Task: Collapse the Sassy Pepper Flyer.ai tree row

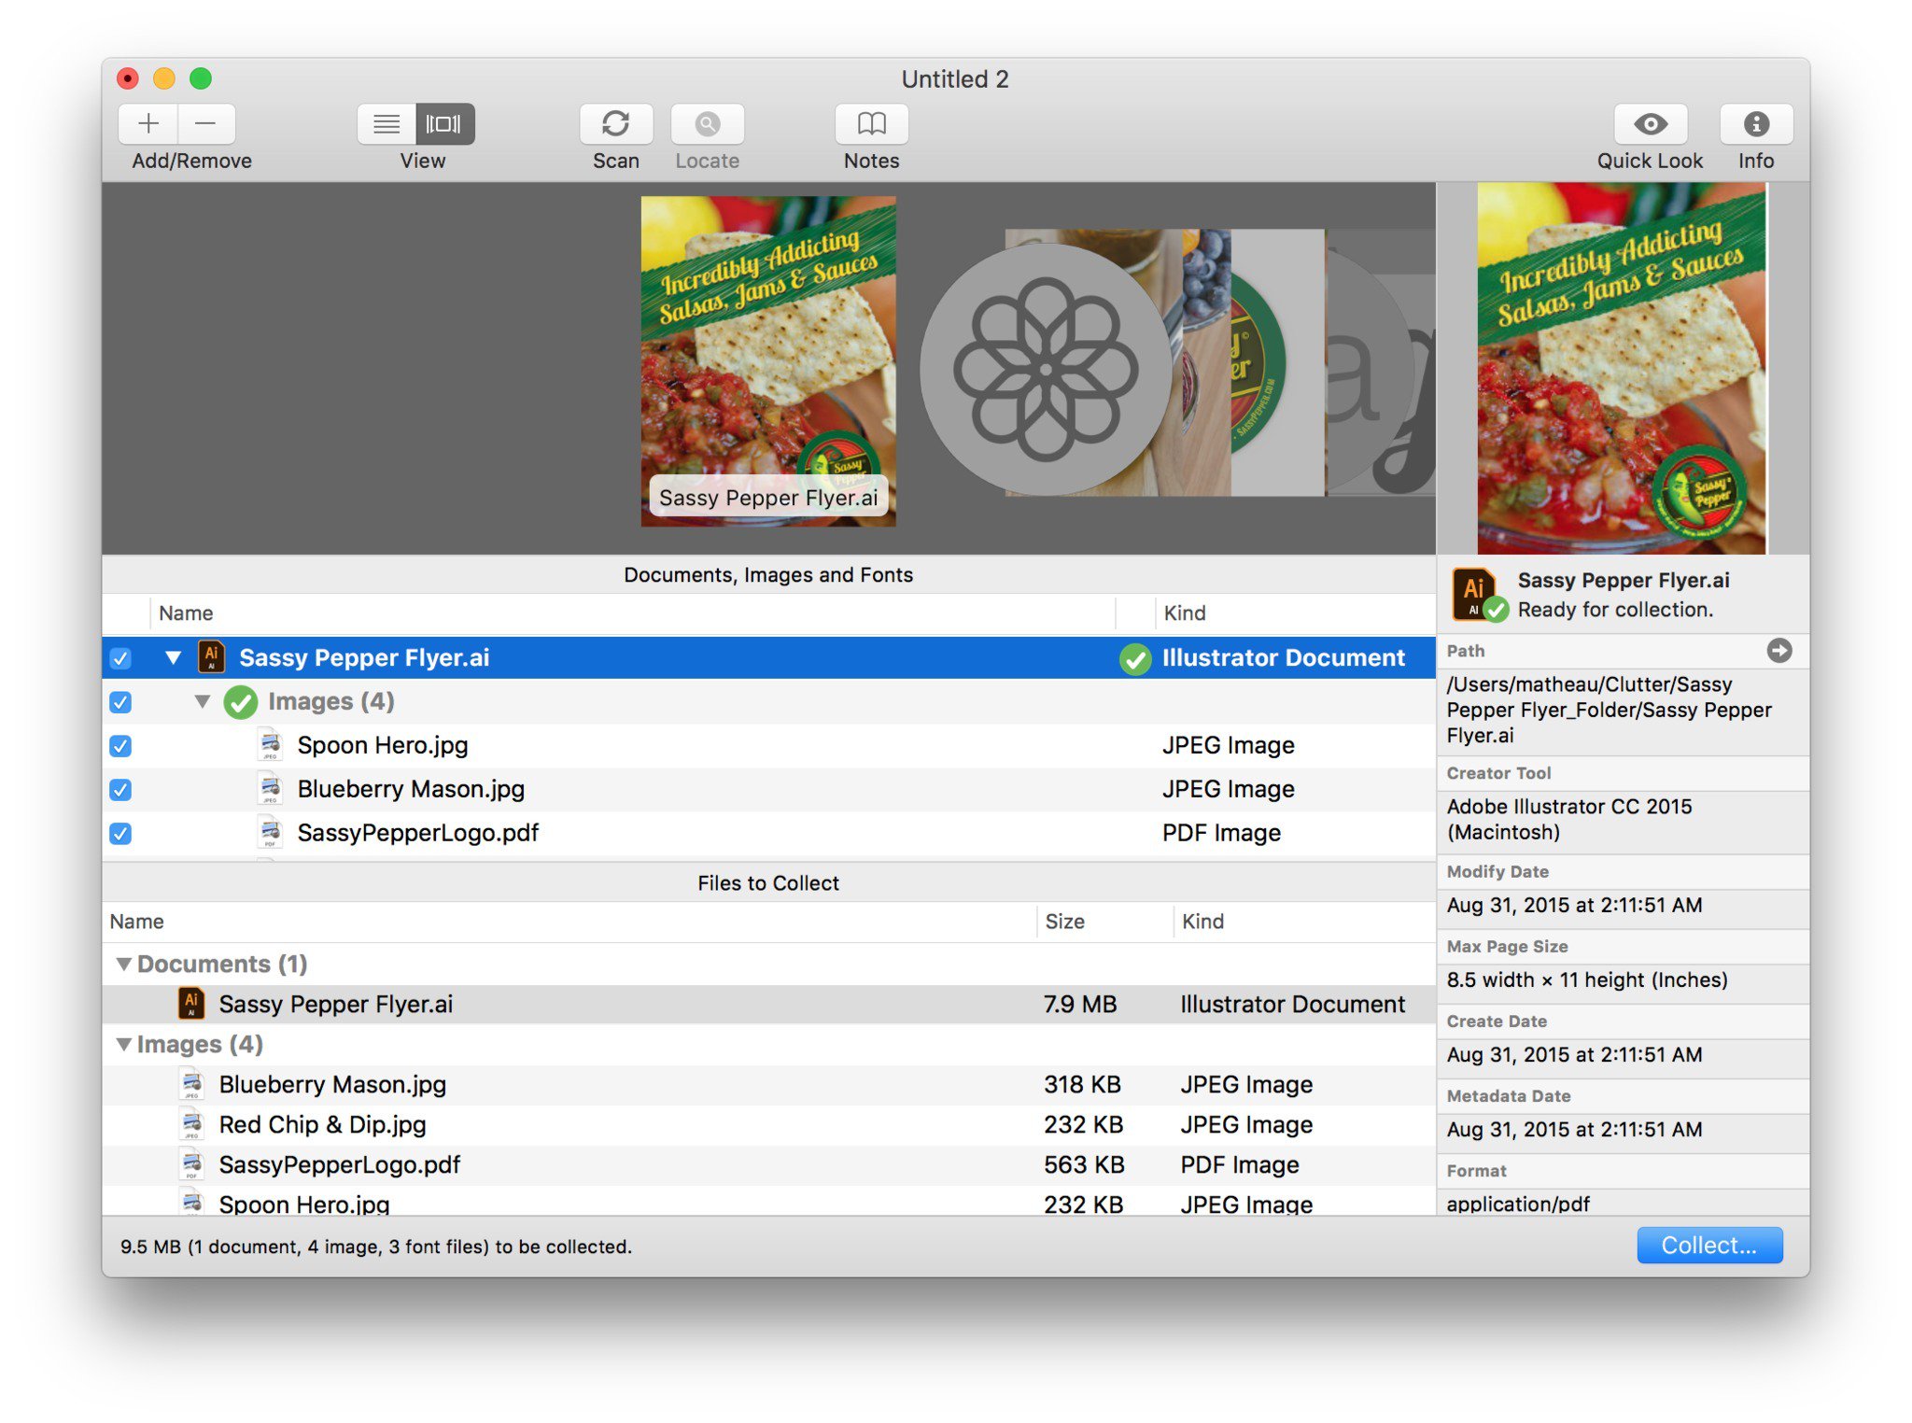Action: (173, 657)
